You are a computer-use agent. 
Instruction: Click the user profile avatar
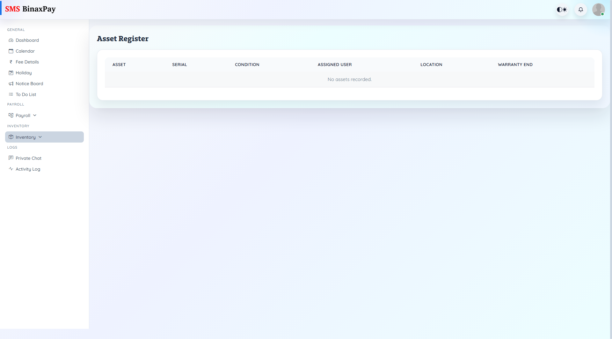(599, 10)
